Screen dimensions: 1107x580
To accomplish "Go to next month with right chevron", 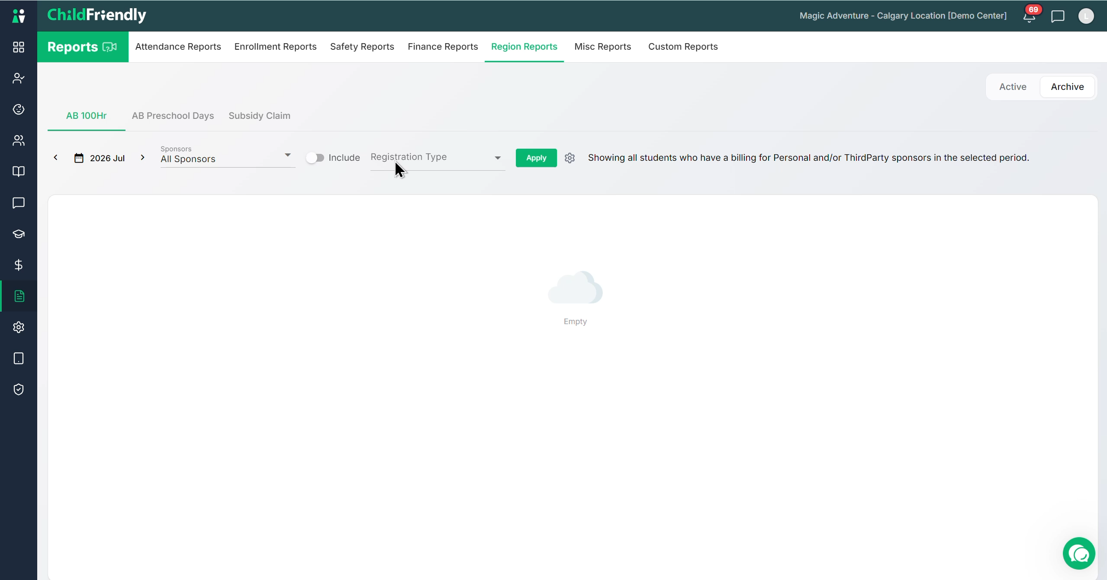I will coord(142,158).
